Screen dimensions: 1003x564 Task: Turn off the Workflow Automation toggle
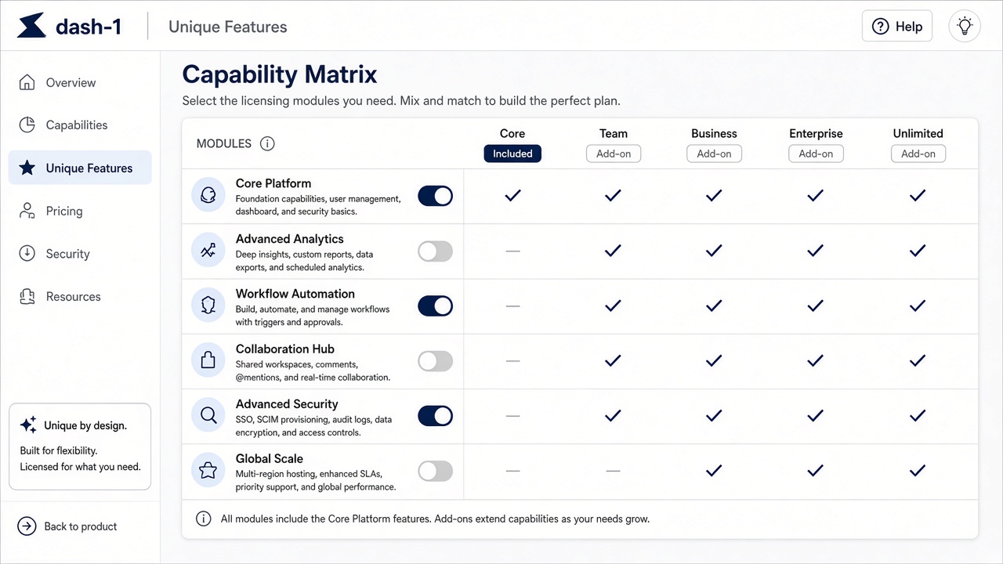click(436, 305)
